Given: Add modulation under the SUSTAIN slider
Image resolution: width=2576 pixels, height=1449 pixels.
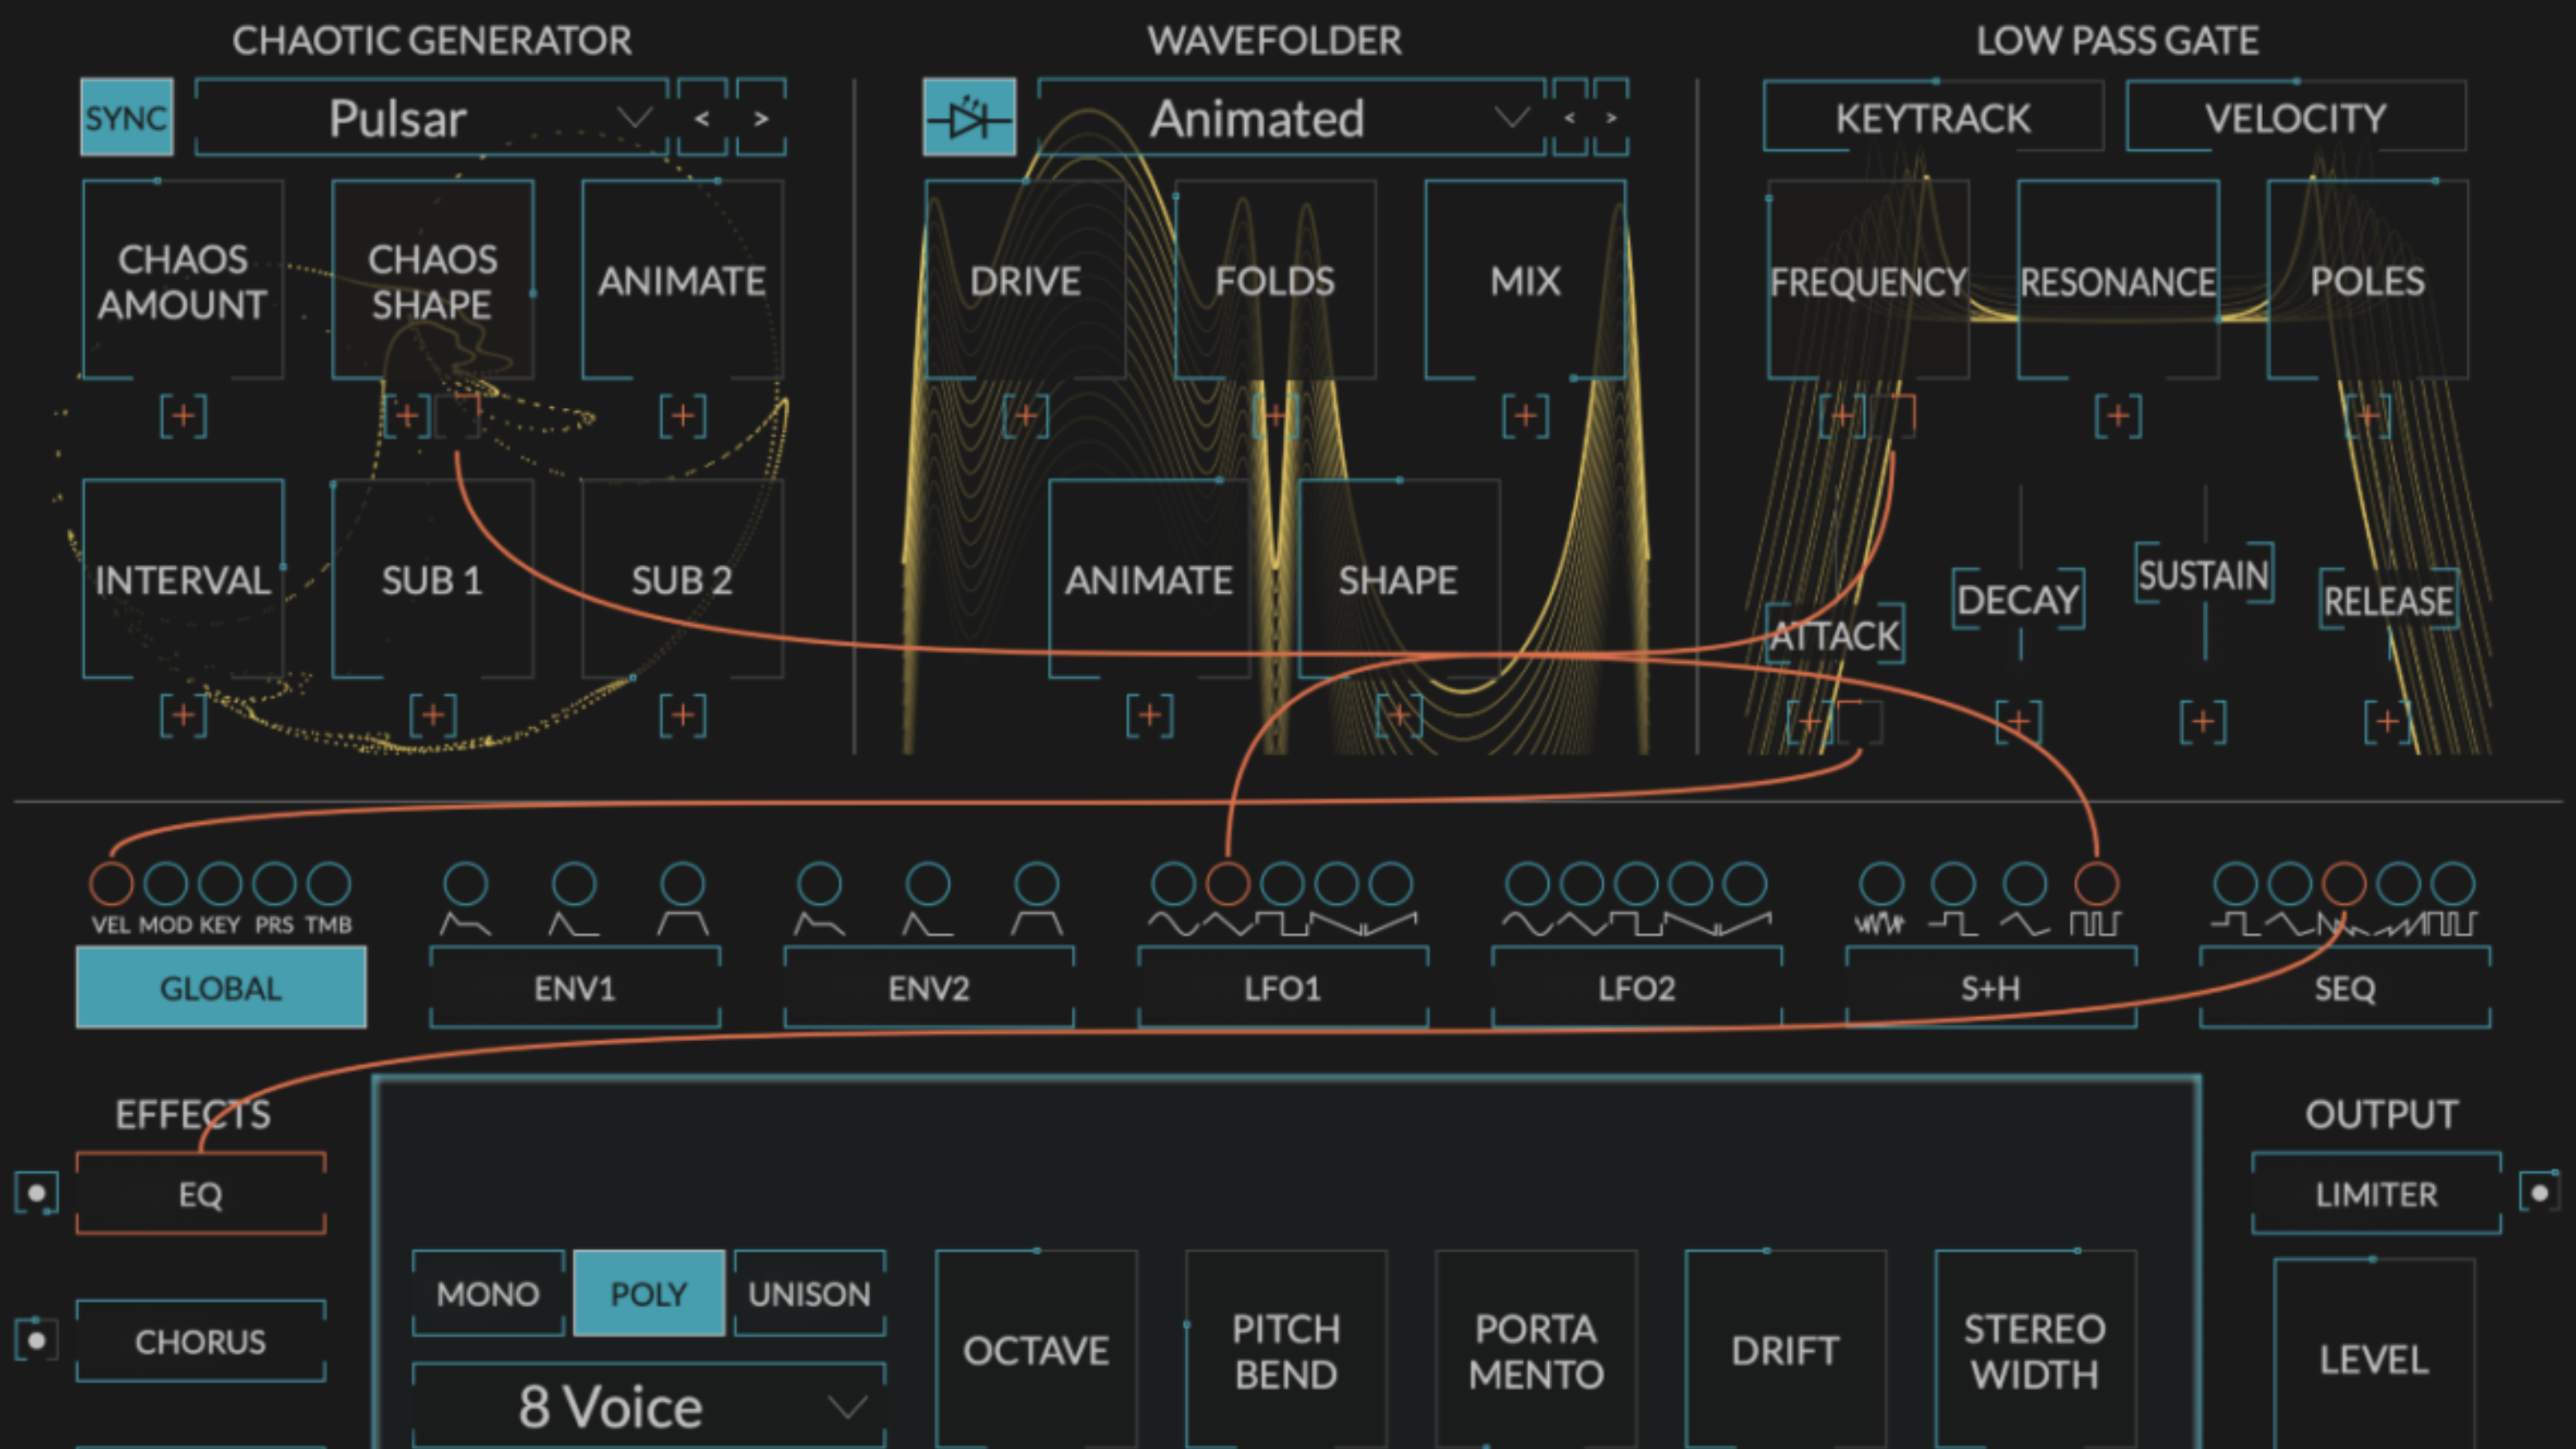Looking at the screenshot, I should (x=2203, y=721).
